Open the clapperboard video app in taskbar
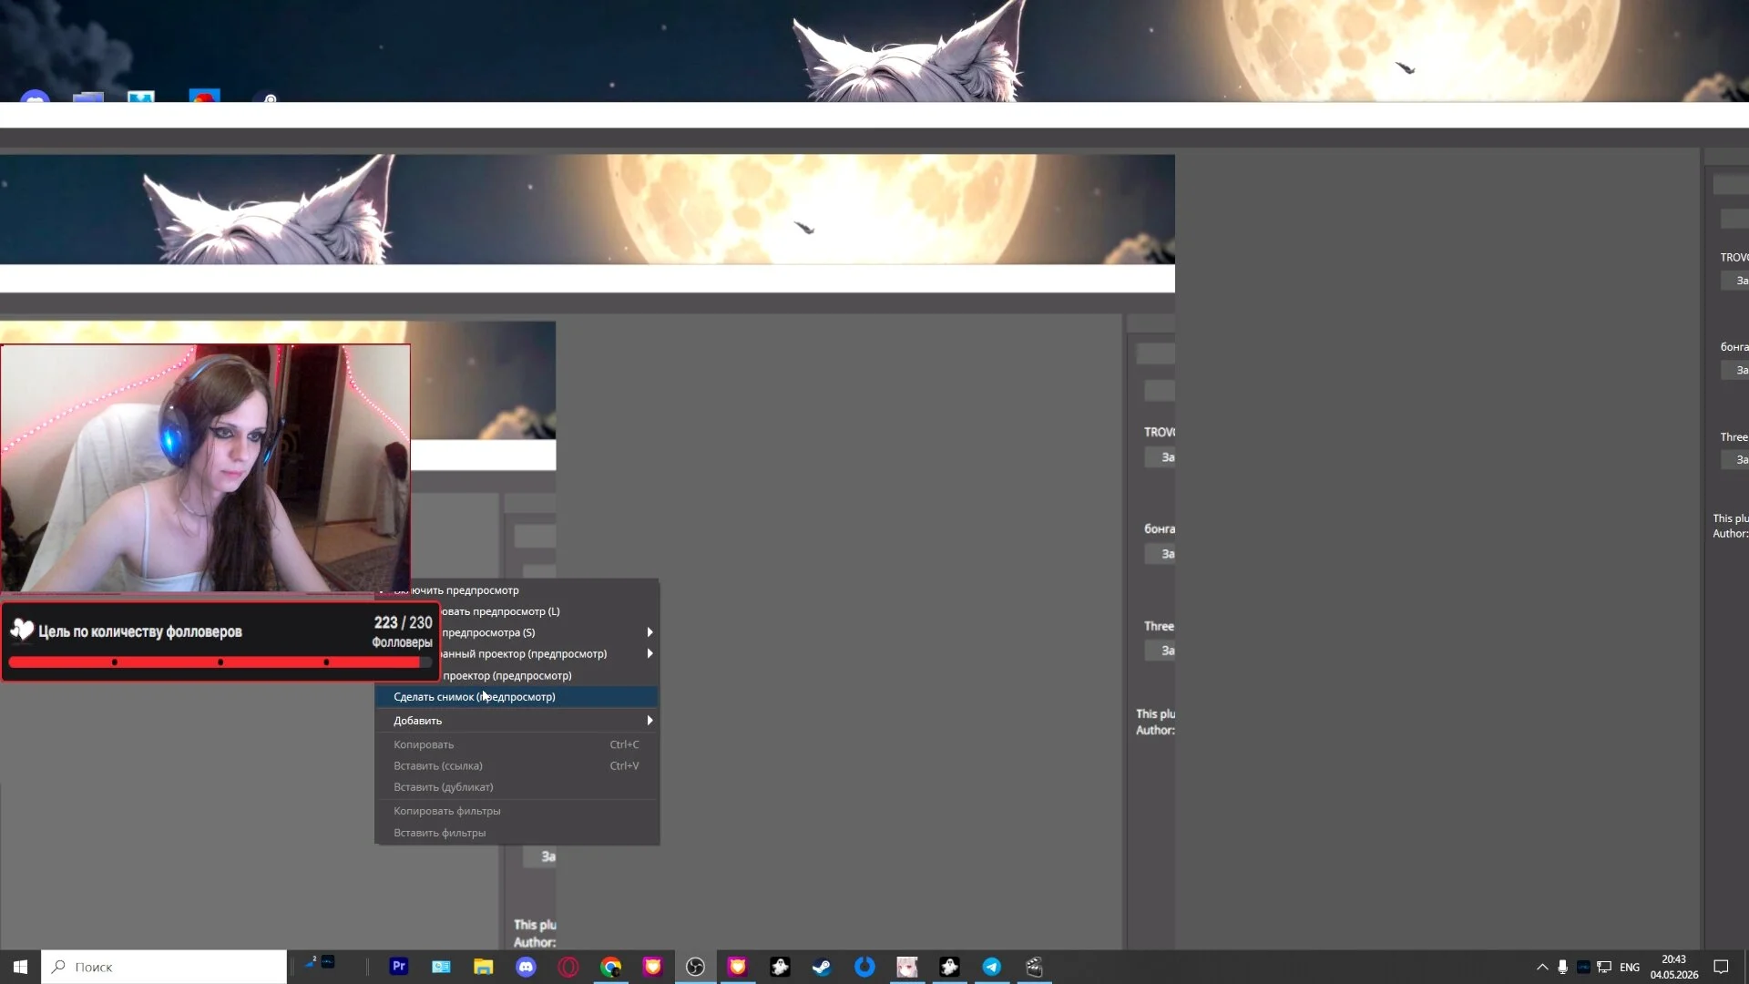The height and width of the screenshot is (984, 1749). (x=1034, y=967)
